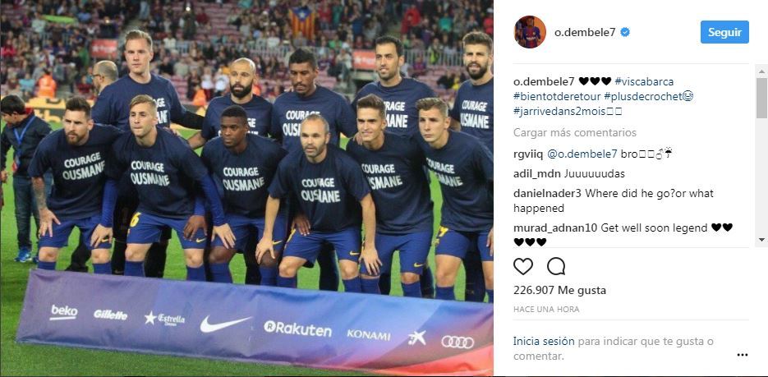
Task: Open rgviiq commenter profile
Action: (528, 154)
